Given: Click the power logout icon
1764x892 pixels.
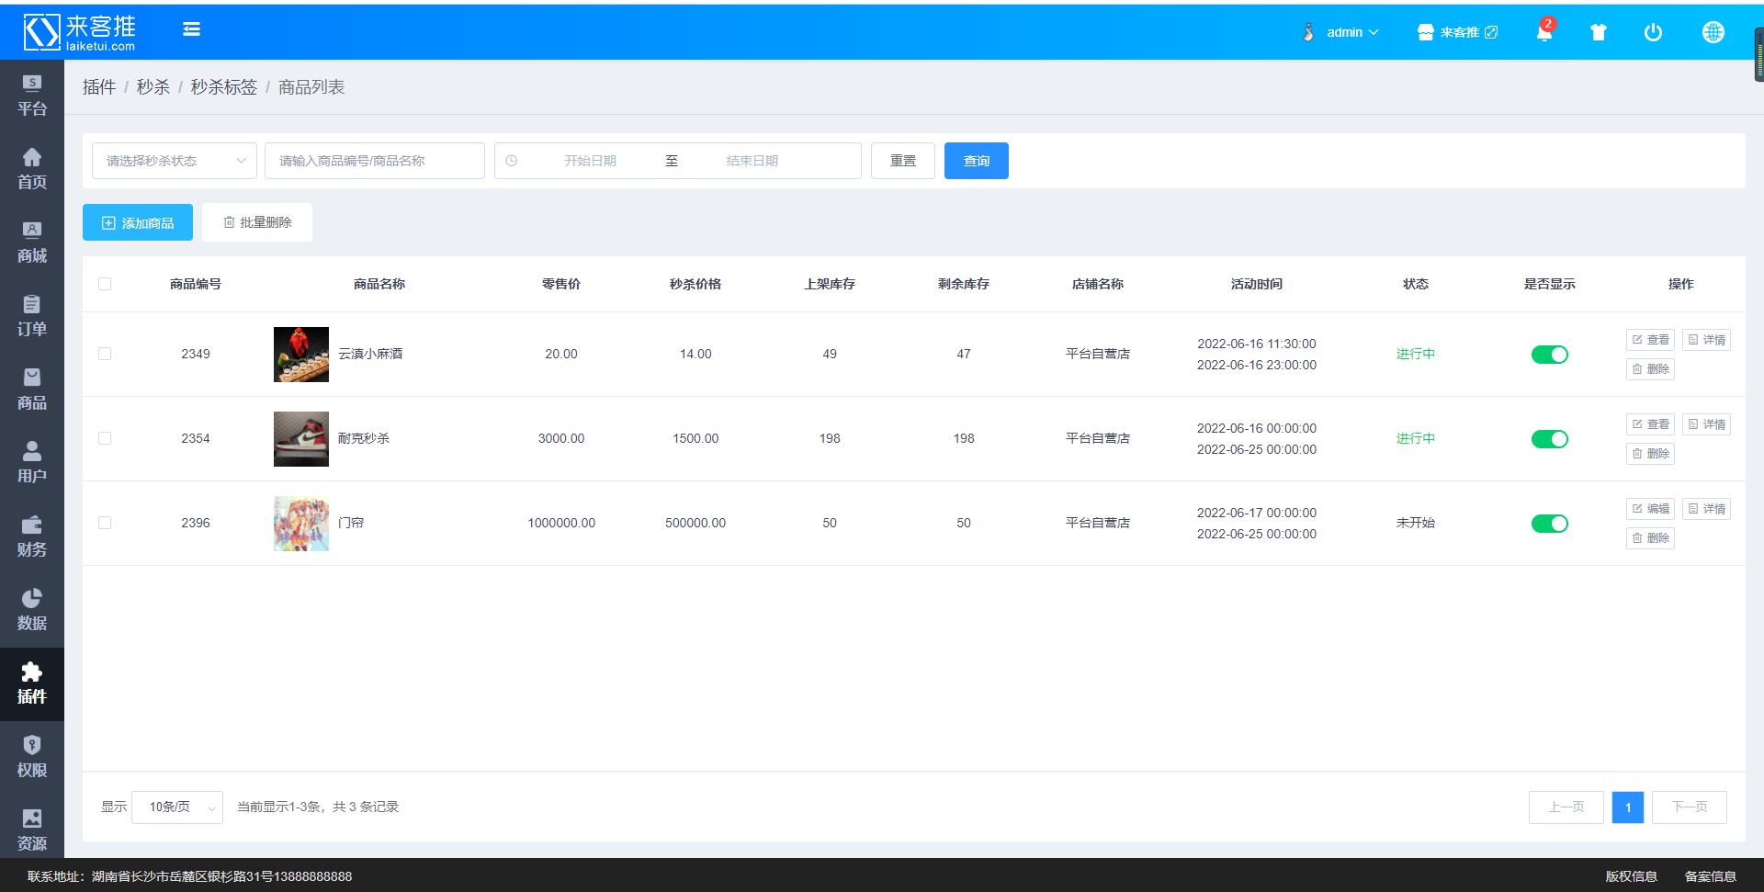Looking at the screenshot, I should [1653, 32].
